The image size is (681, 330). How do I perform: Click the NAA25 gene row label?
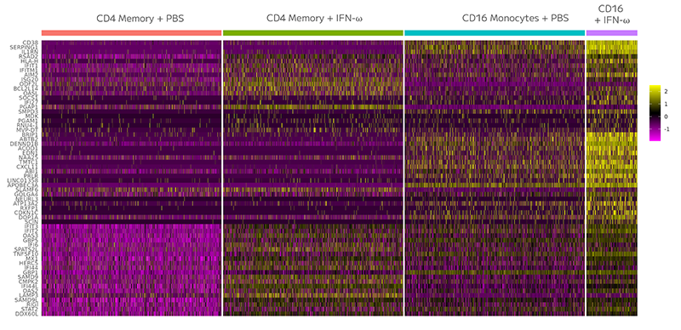[30, 157]
